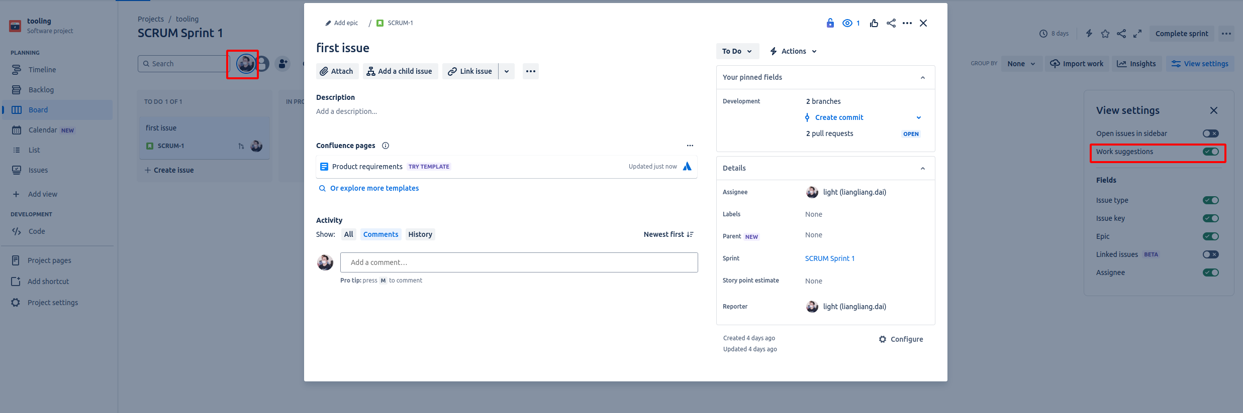This screenshot has height=413, width=1243.
Task: Toggle the Work suggestions switch
Action: 1211,152
